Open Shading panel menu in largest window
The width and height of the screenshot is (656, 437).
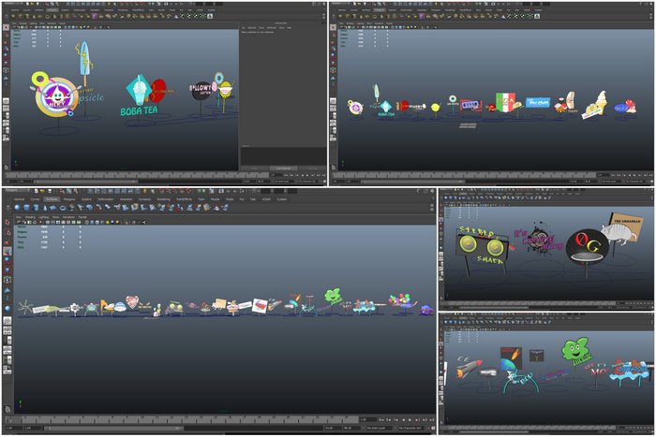pyautogui.click(x=30, y=217)
